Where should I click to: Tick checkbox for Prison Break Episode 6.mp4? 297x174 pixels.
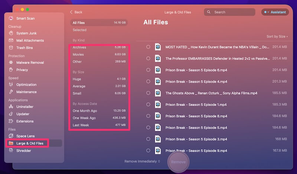pos(148,70)
